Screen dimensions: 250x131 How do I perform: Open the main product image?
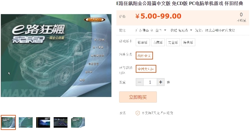coord(56,56)
